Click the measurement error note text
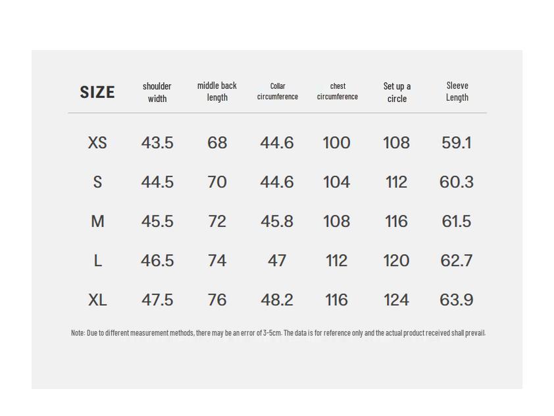Screen dimensions: 554x416 click(278, 333)
